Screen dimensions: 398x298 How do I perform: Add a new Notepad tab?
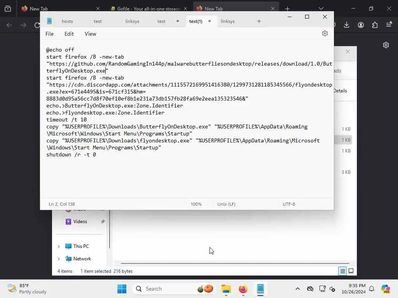pos(259,21)
